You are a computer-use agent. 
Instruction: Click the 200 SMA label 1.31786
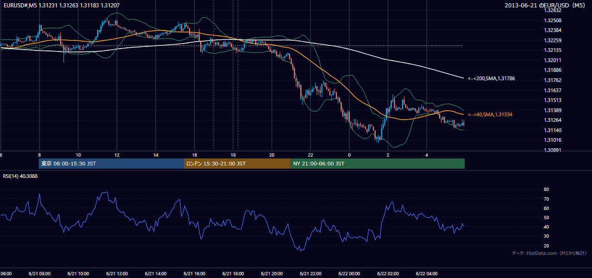point(491,79)
